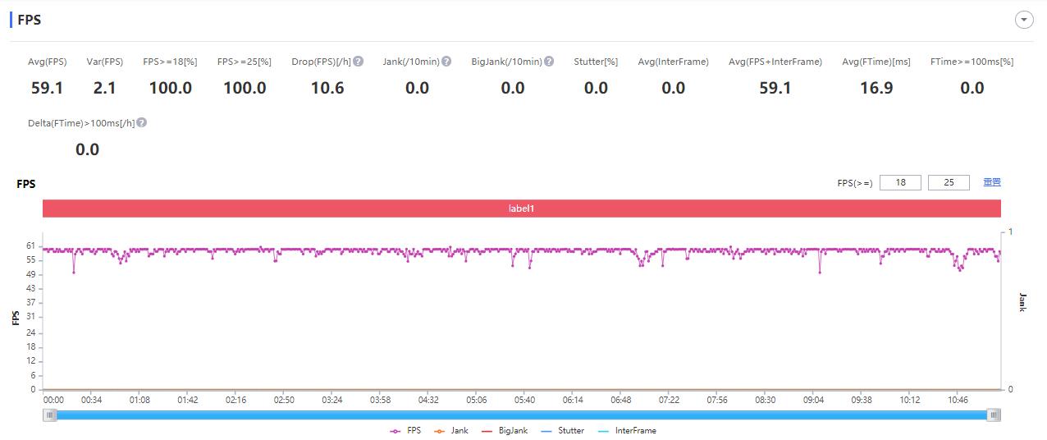Collapse FPS panel with top-right arrow
Viewport: 1047px width, 440px height.
click(1024, 21)
